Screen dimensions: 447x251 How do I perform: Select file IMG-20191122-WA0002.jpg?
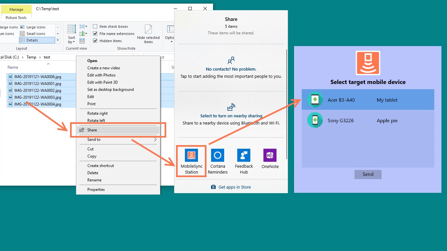(x=38, y=91)
